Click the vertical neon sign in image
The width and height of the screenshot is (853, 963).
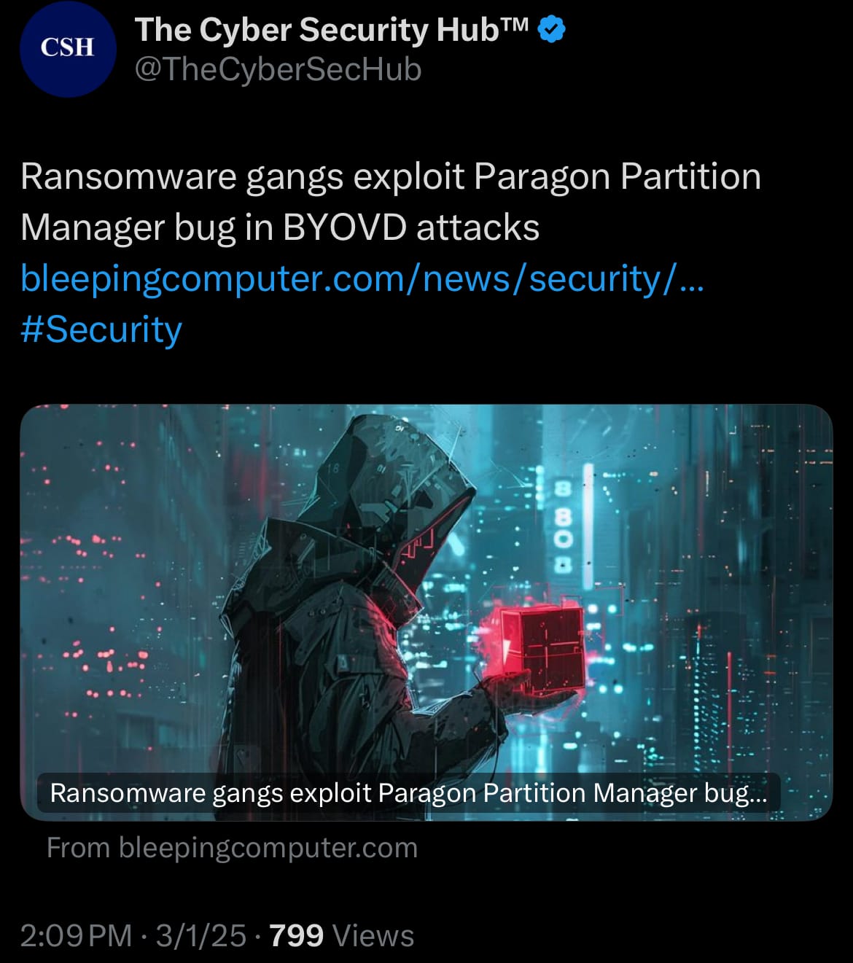click(565, 525)
